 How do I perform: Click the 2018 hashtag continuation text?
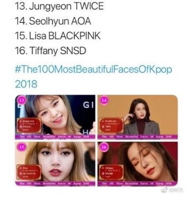[26, 84]
